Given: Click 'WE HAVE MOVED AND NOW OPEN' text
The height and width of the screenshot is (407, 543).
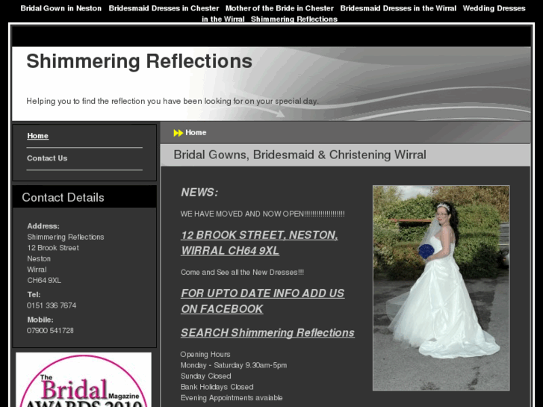Looking at the screenshot, I should coord(262,214).
